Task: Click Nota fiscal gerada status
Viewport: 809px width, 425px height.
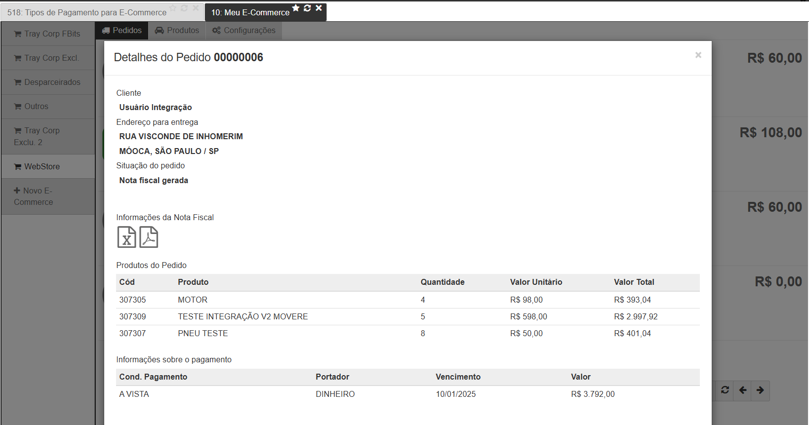Action: (154, 180)
